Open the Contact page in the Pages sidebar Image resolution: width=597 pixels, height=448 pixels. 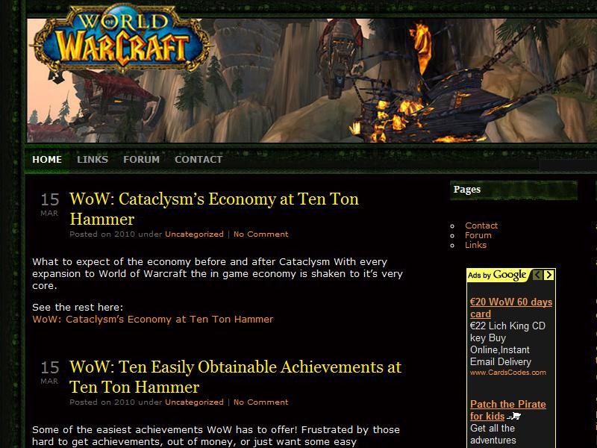click(481, 225)
